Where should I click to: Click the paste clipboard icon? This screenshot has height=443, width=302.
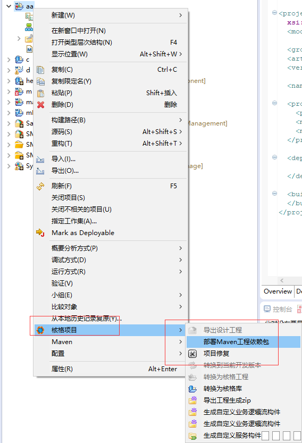tap(41, 93)
